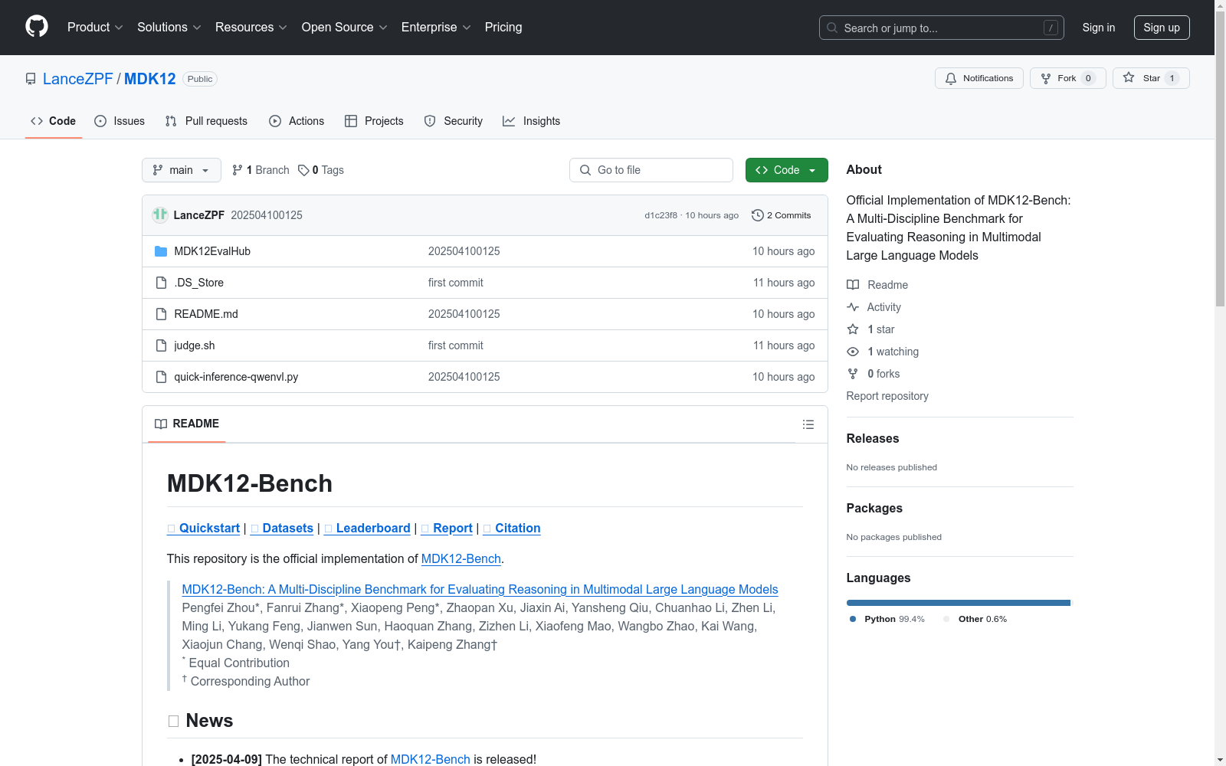Screen dimensions: 1226x766
Task: Fork the repository with Fork button
Action: tap(1068, 78)
